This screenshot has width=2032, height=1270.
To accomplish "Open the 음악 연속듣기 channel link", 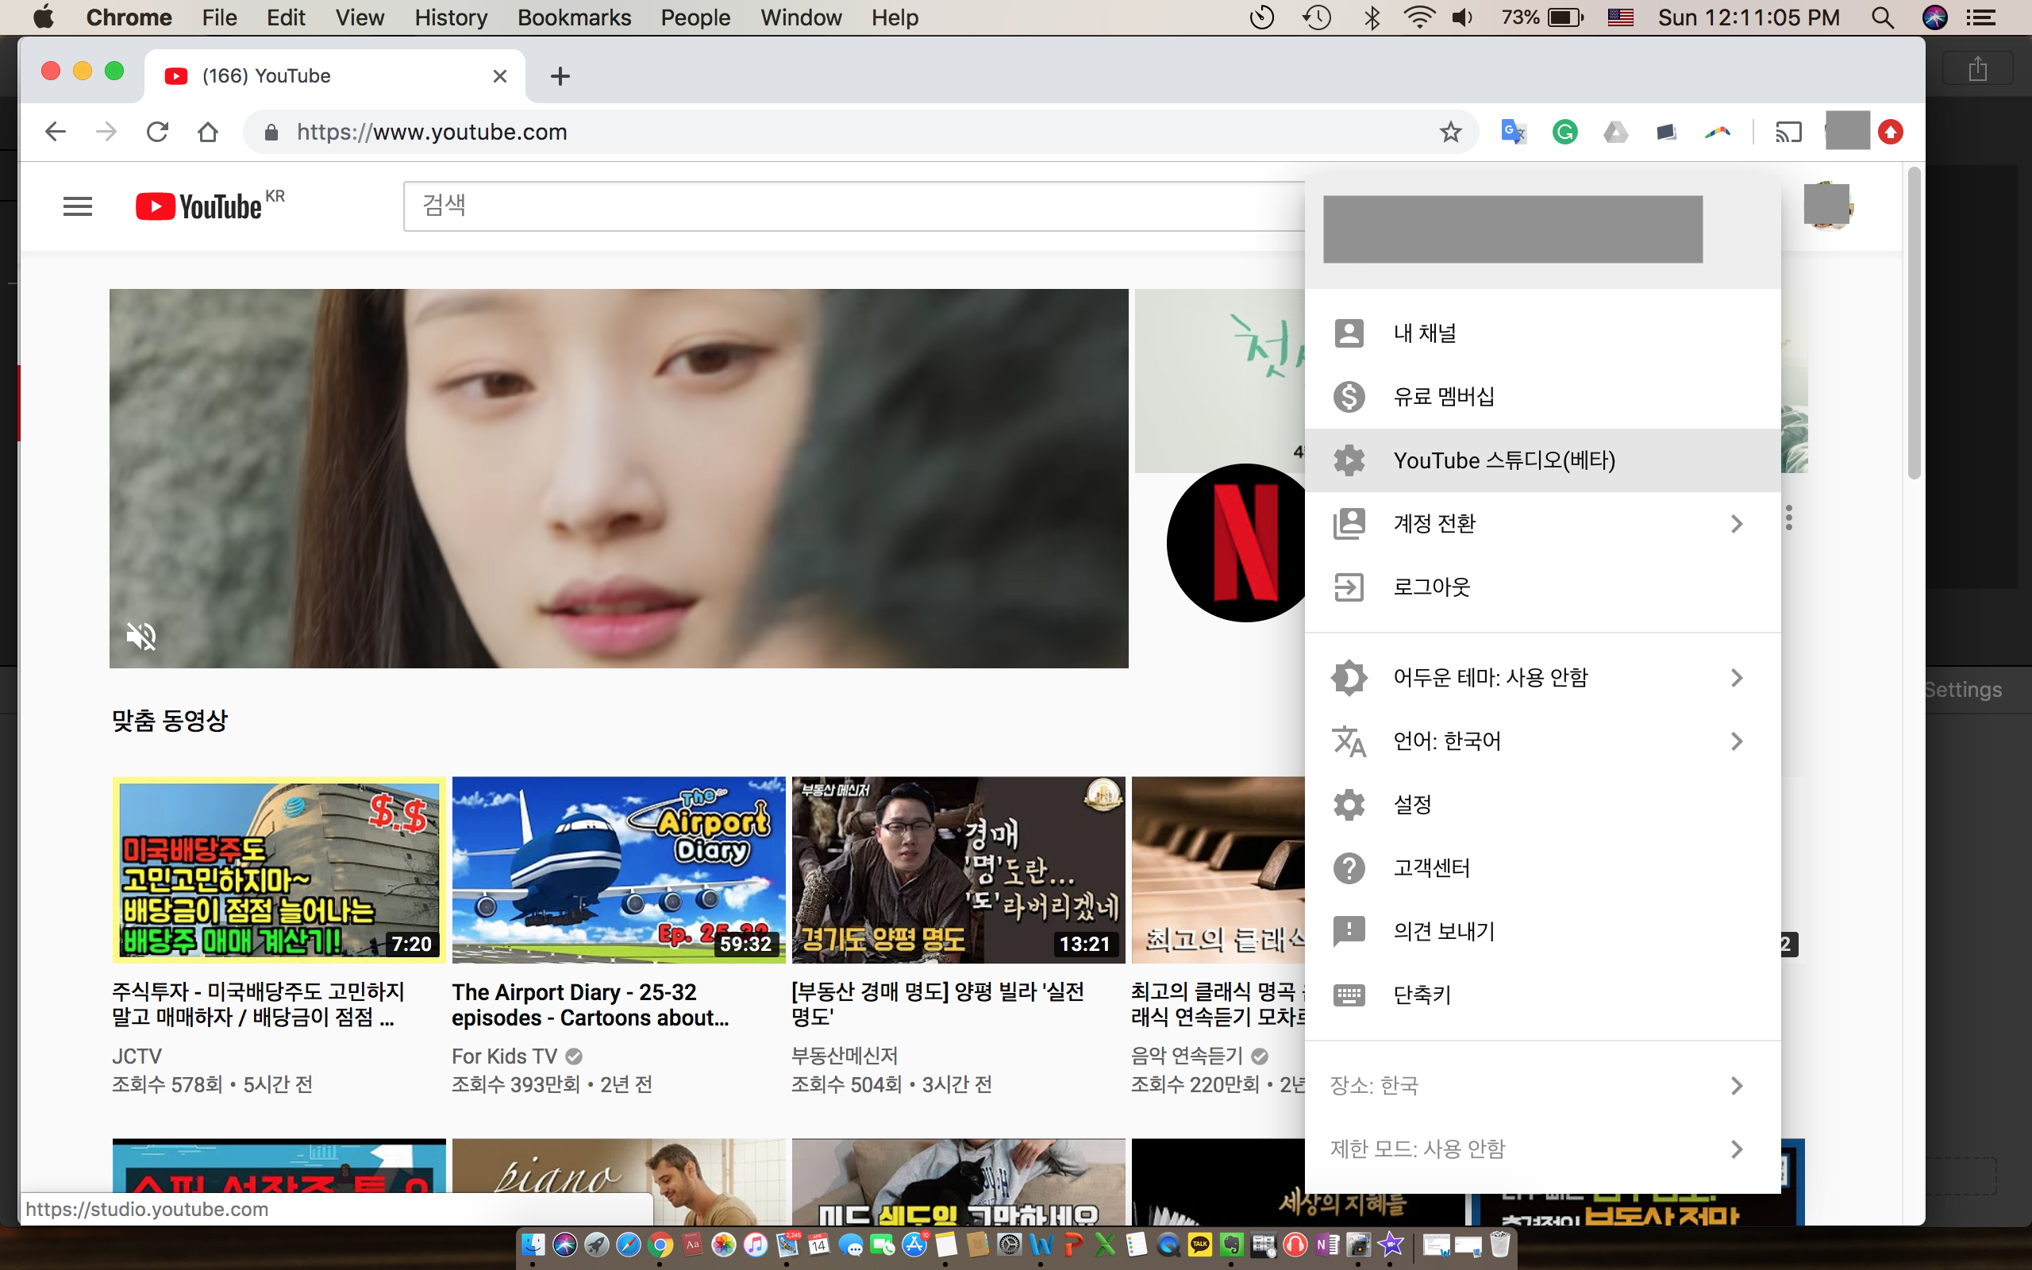I will pyautogui.click(x=1187, y=1056).
